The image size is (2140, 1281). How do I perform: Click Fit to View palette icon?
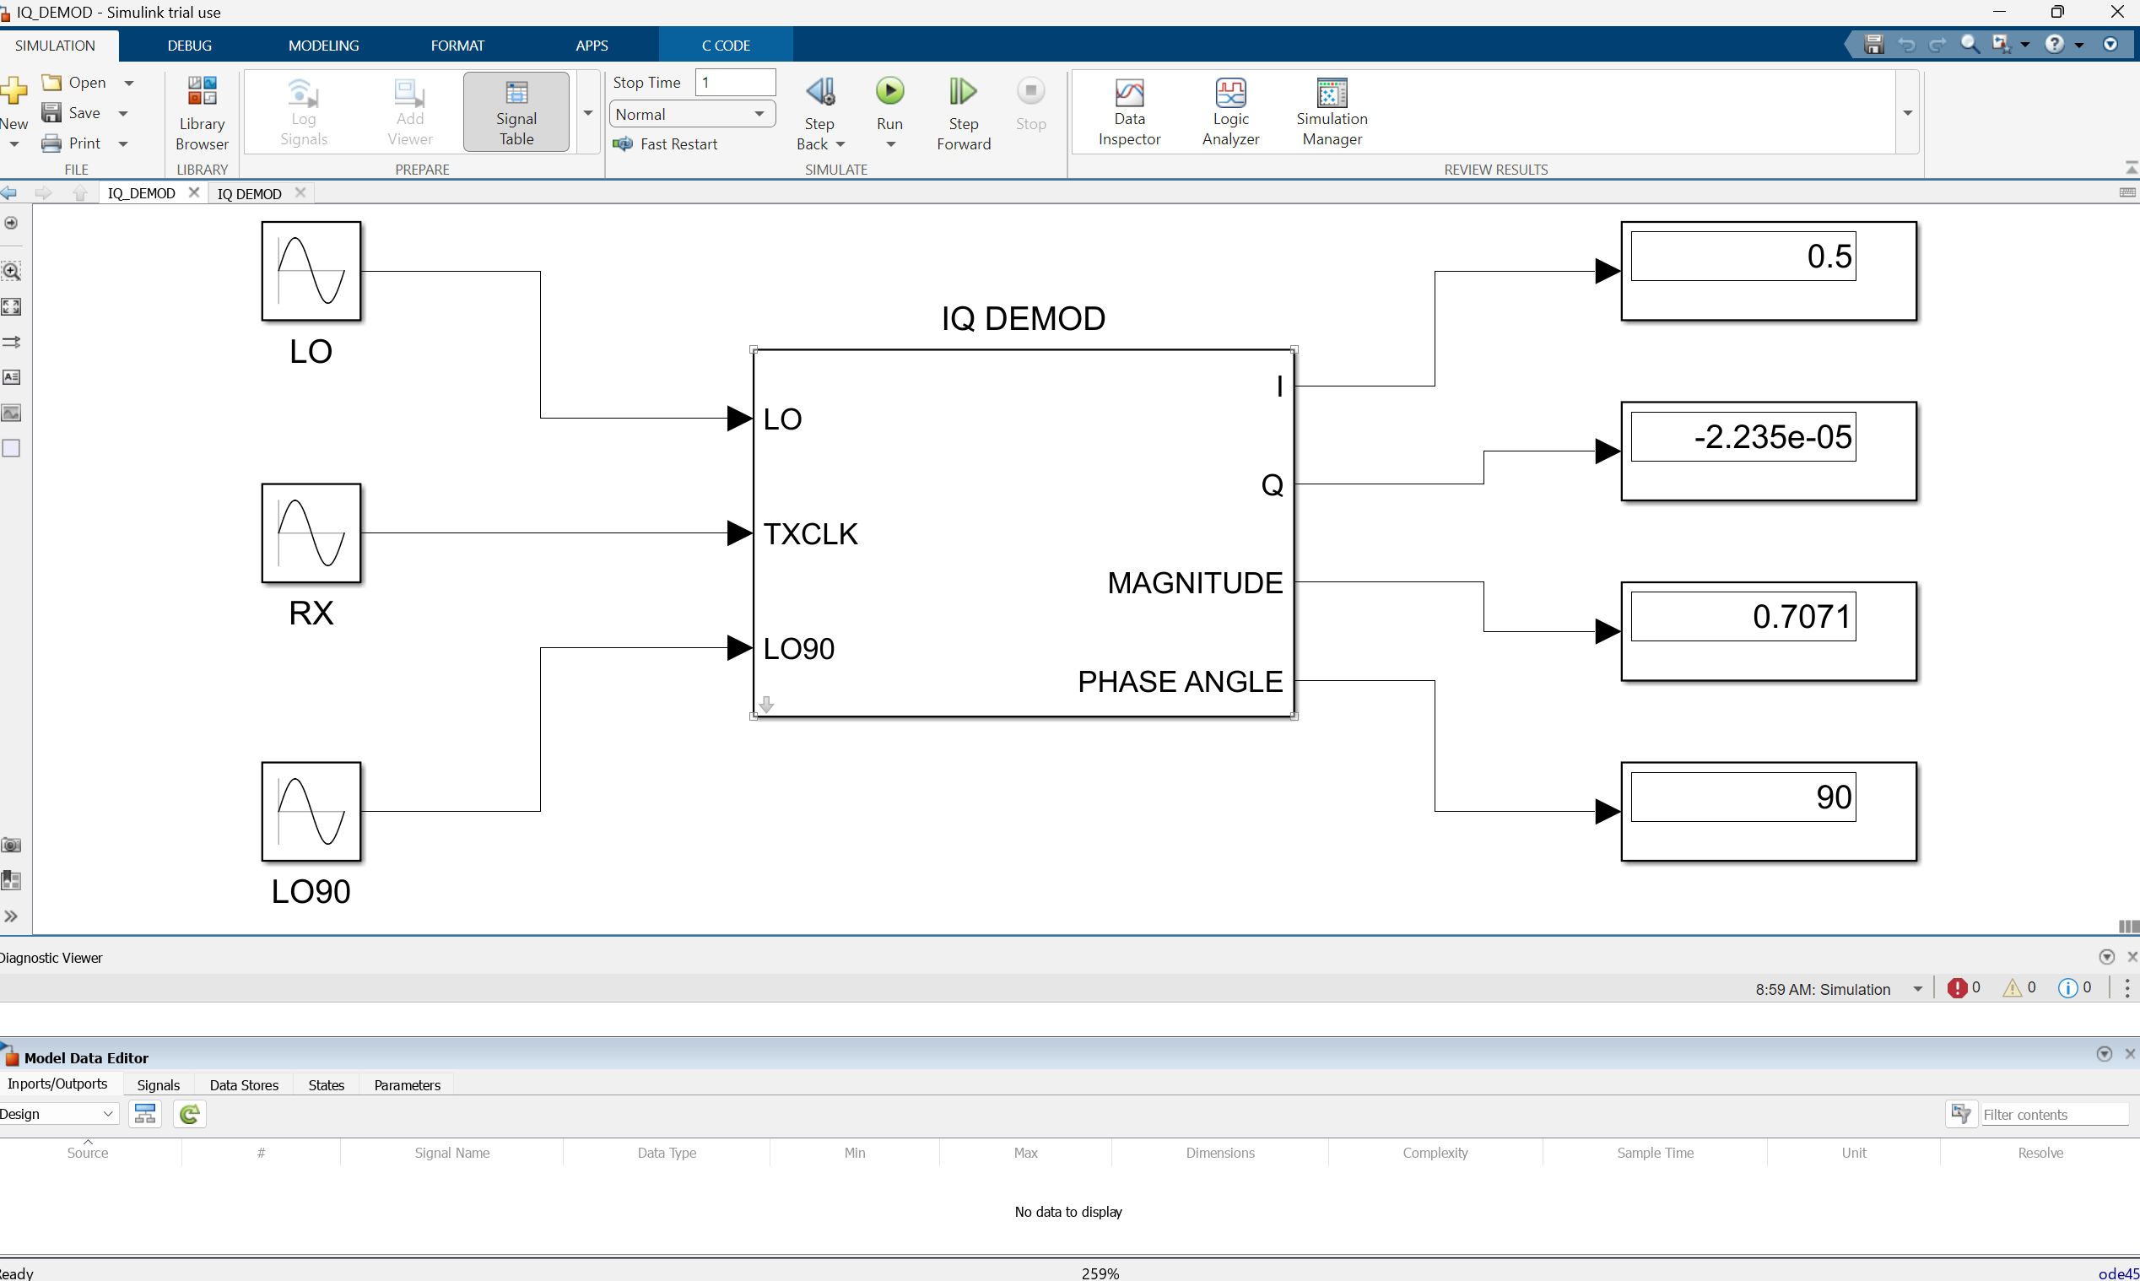click(x=11, y=306)
